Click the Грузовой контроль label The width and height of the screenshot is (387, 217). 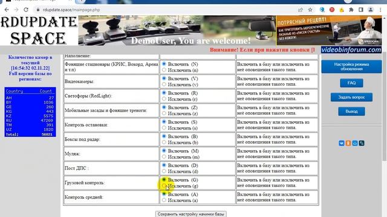(x=85, y=183)
